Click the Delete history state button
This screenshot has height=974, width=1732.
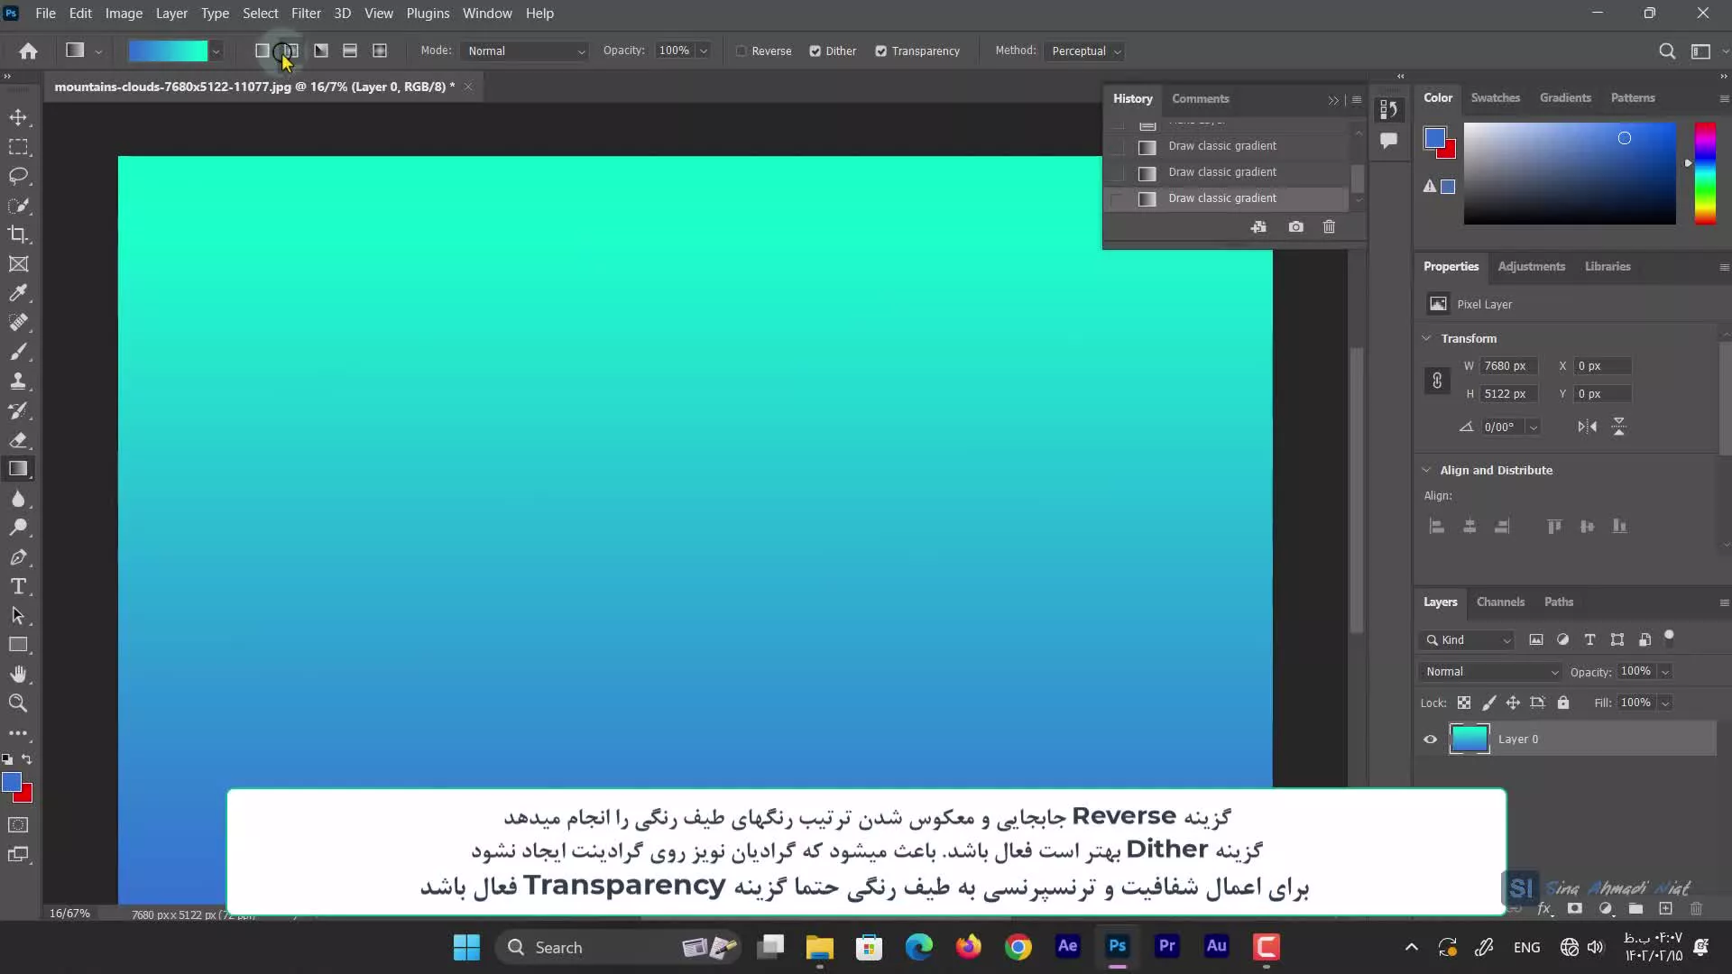click(x=1330, y=227)
